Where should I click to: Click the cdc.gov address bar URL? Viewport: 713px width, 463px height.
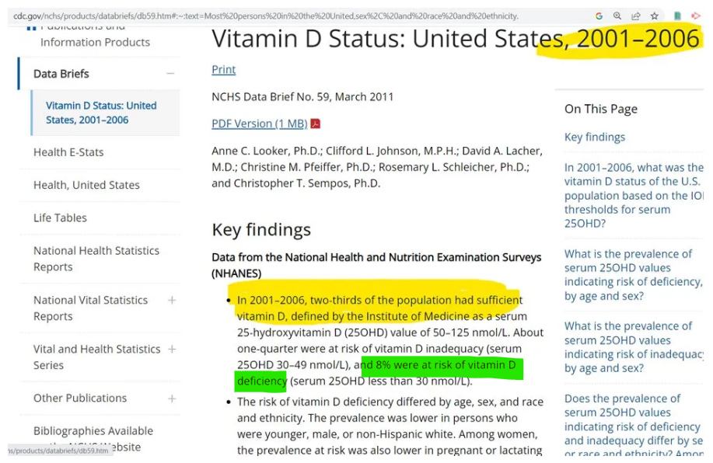coord(264,16)
